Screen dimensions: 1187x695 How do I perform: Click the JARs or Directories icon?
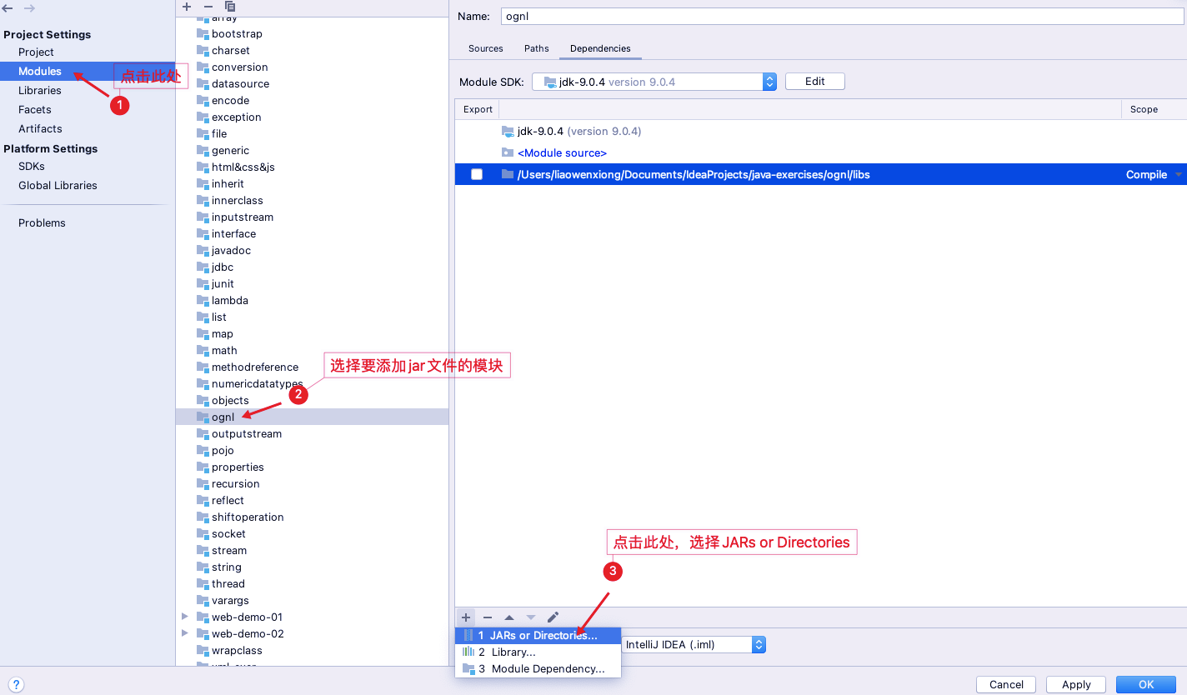tap(468, 635)
